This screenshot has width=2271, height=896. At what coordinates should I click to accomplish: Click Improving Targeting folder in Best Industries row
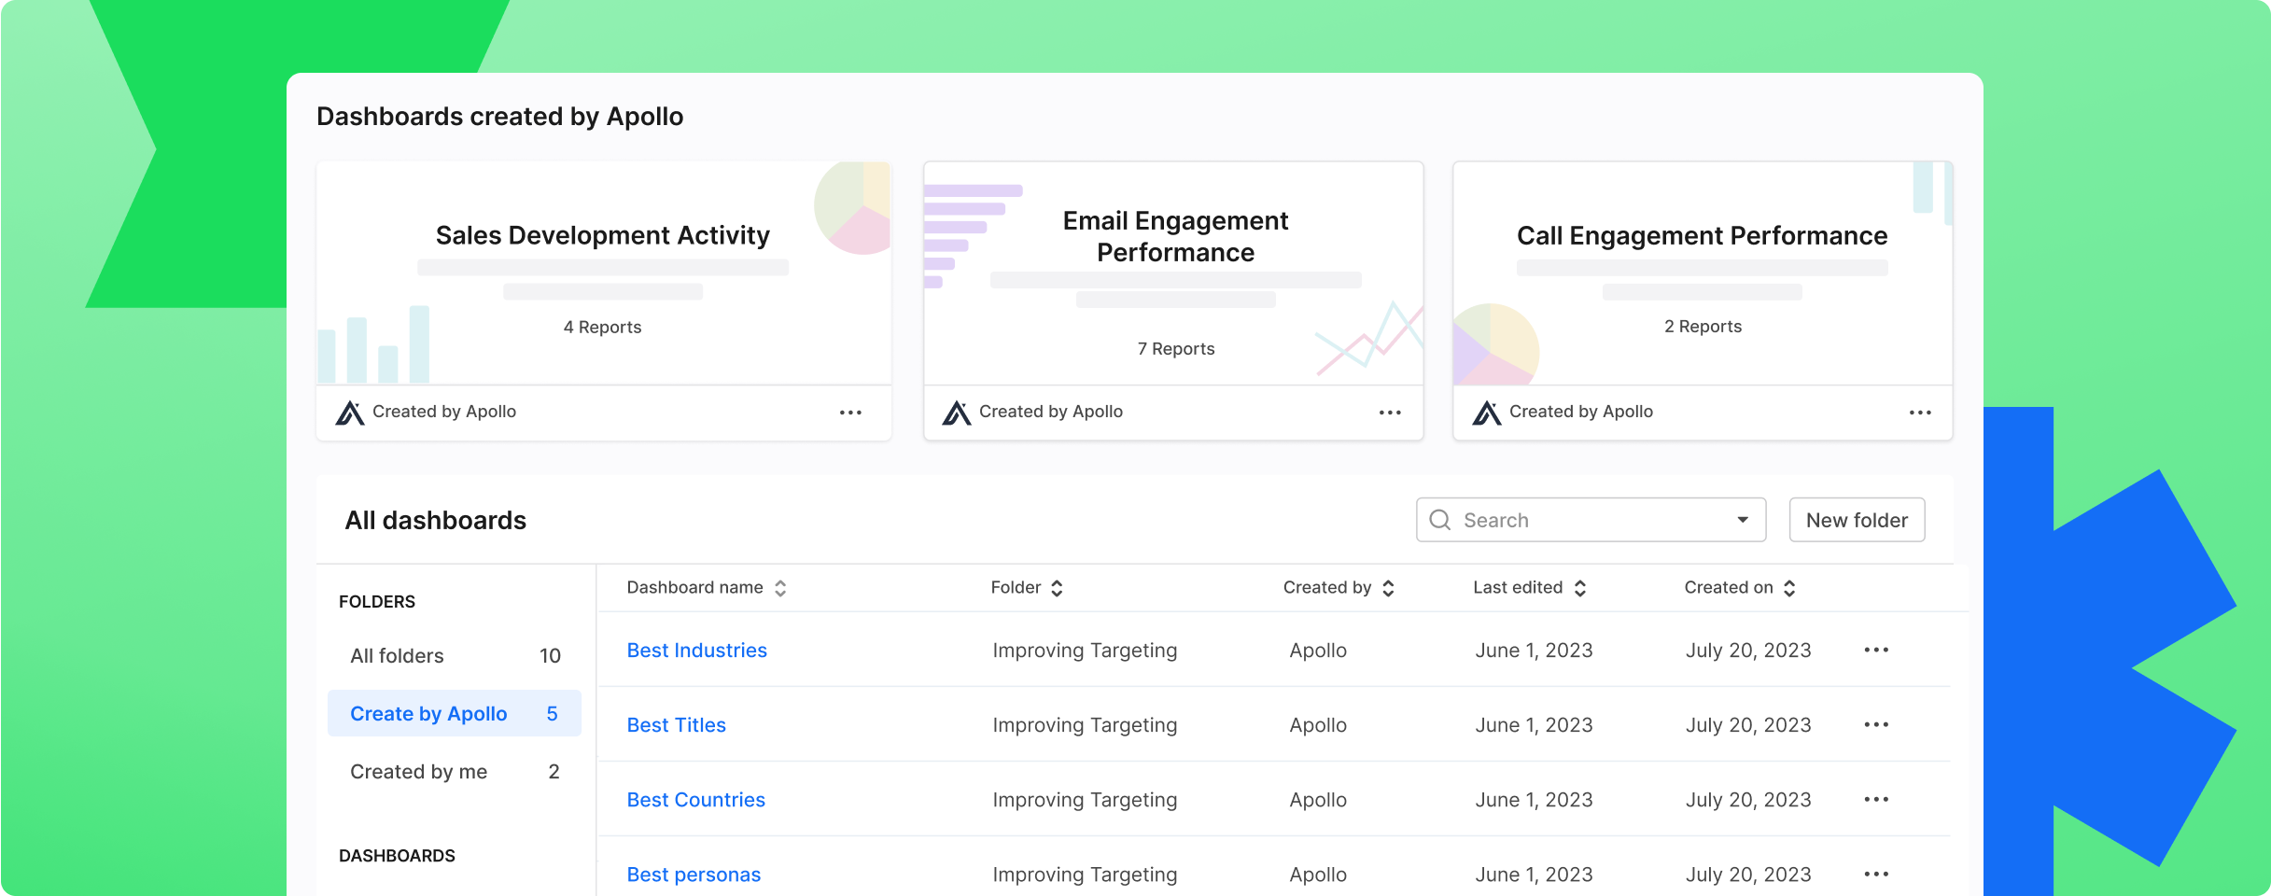pos(1085,651)
